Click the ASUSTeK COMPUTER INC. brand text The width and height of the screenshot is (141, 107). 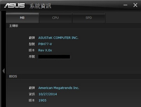pyautogui.click(x=58, y=38)
